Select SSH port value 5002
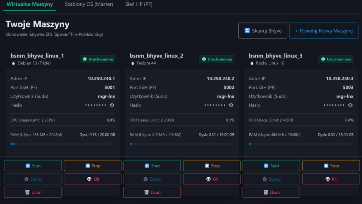The height and width of the screenshot is (204, 362). click(x=229, y=87)
